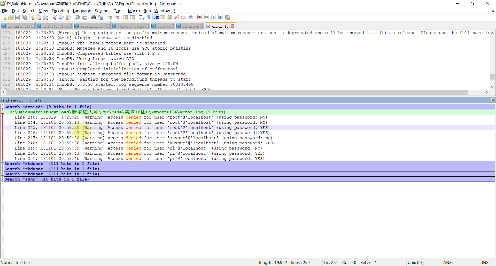Image resolution: width=496 pixels, height=266 pixels.
Task: Click the INS status bar indicator
Action: pos(485,262)
